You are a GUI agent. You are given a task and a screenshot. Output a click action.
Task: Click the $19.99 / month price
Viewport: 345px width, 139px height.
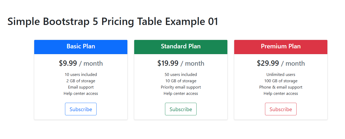(x=181, y=63)
